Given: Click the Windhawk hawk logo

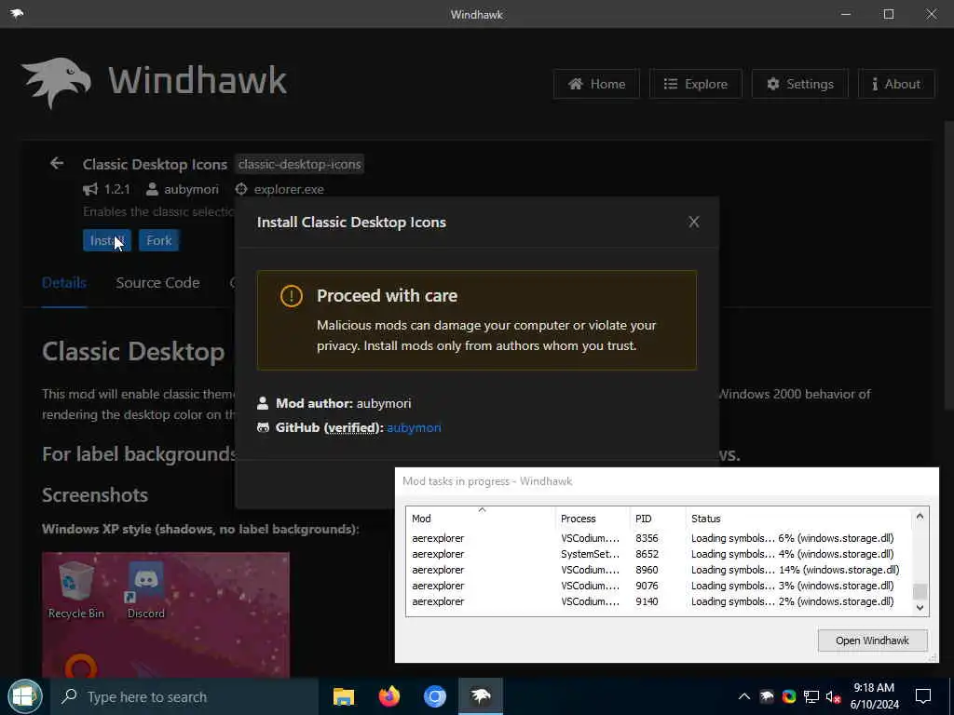Looking at the screenshot, I should coord(56,83).
